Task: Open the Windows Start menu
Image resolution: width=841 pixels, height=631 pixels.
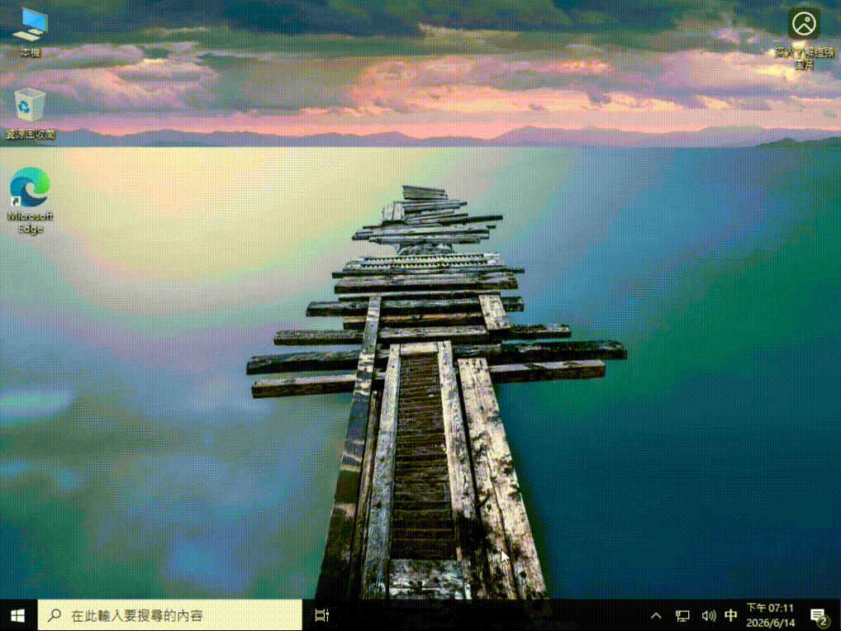Action: click(17, 615)
